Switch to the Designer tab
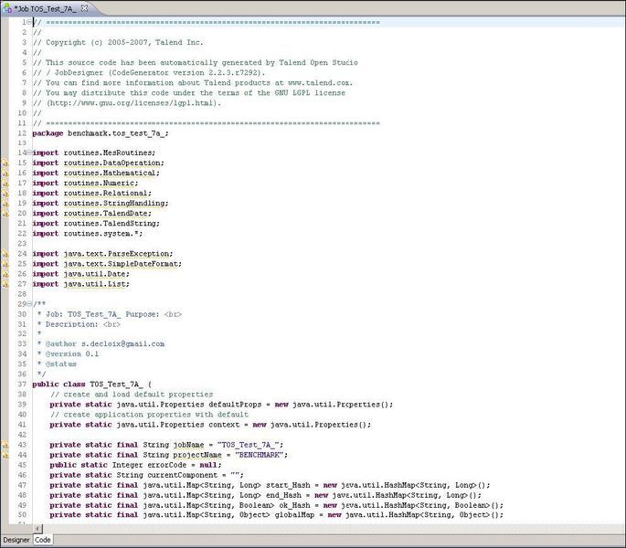 click(16, 540)
